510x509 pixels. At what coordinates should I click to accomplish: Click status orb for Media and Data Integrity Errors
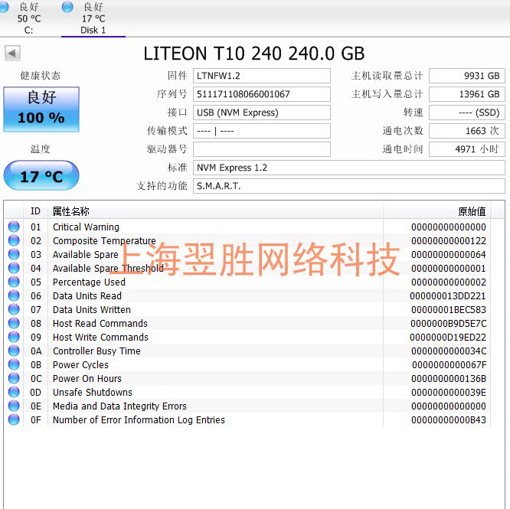tap(14, 406)
